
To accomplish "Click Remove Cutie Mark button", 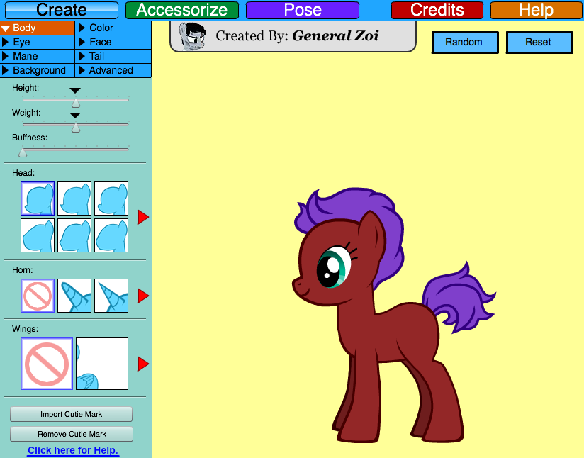I will click(72, 434).
